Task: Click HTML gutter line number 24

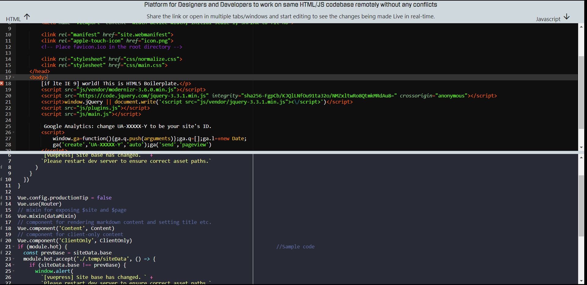Action: 8,120
